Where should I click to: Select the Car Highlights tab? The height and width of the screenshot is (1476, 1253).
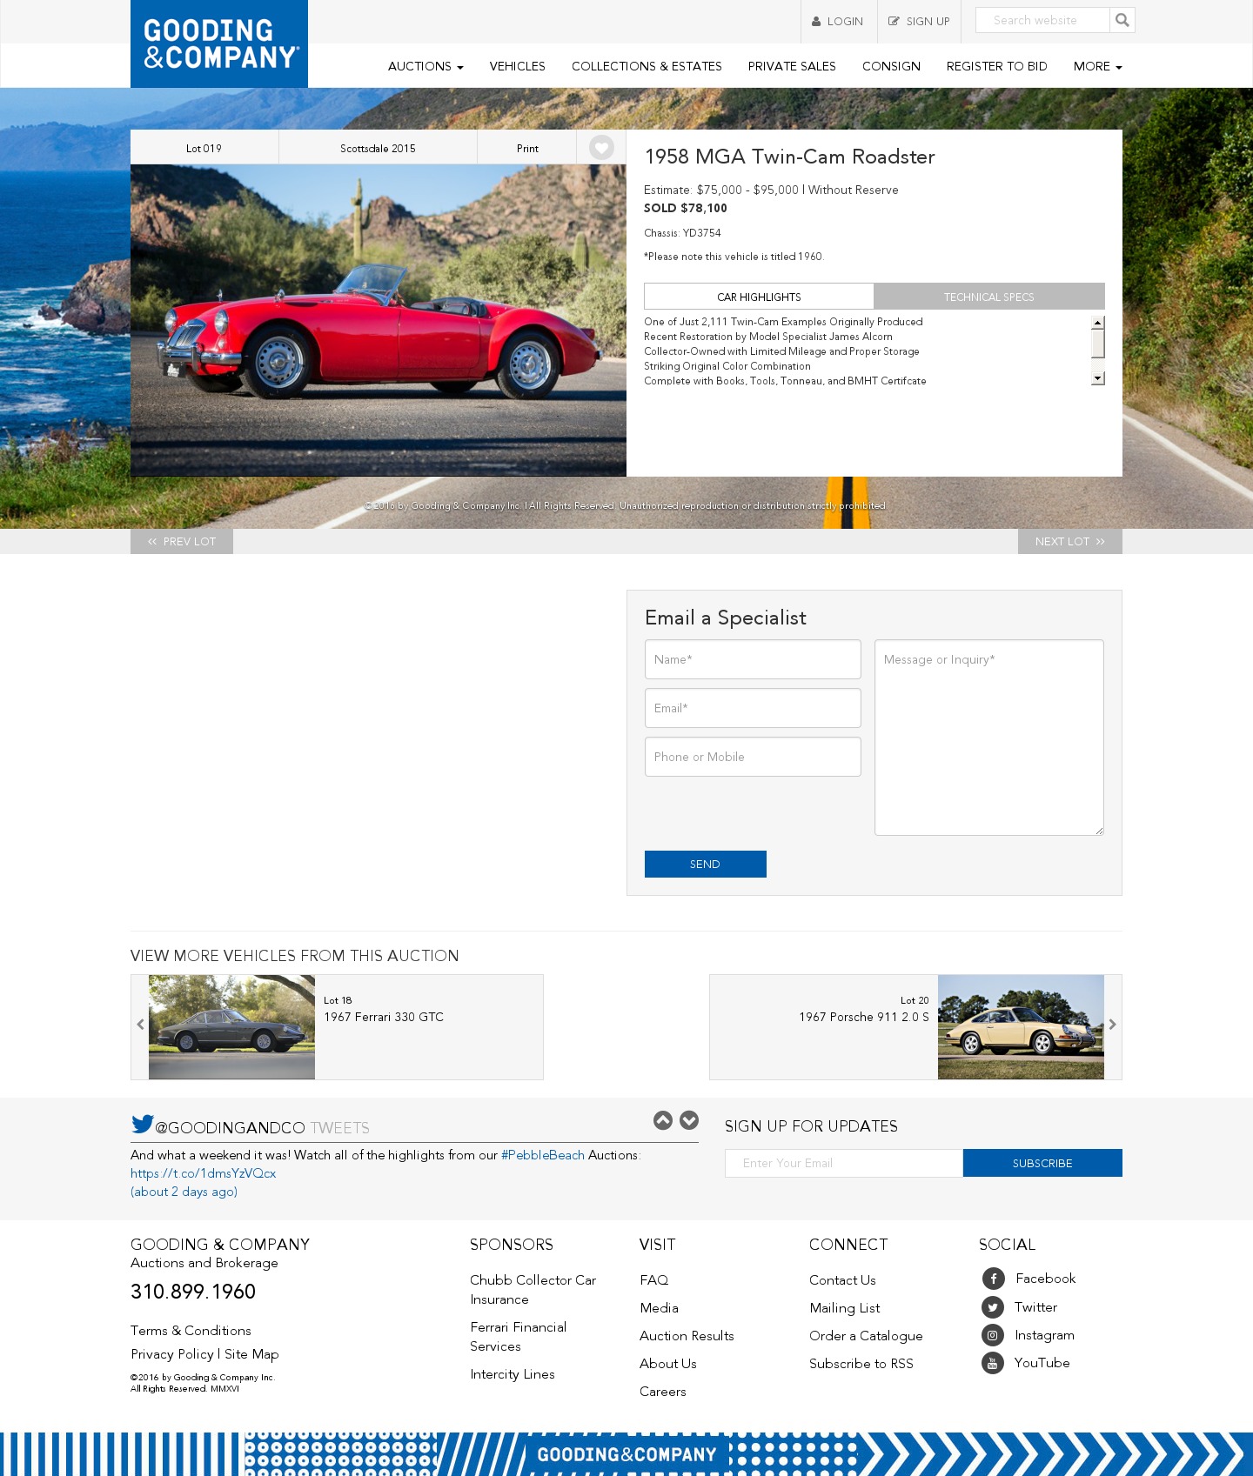tap(759, 297)
